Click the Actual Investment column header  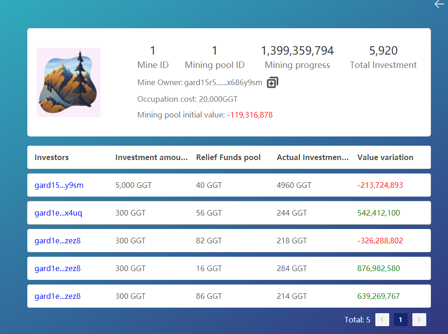tap(312, 157)
